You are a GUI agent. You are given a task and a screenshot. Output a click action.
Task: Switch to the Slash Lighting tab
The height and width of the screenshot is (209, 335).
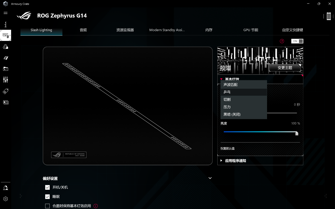click(41, 30)
